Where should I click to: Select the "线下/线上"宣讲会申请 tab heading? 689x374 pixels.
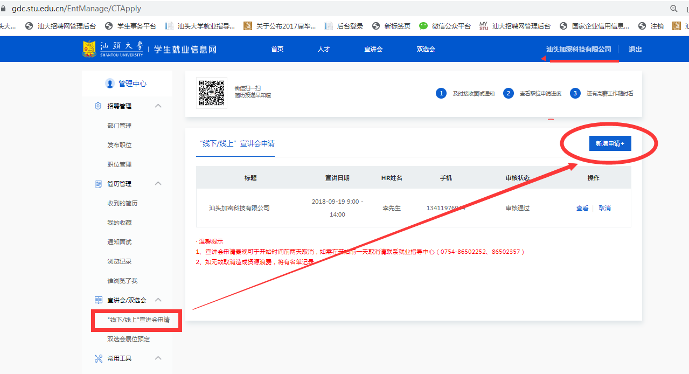pyautogui.click(x=235, y=144)
